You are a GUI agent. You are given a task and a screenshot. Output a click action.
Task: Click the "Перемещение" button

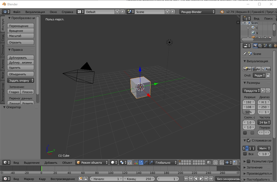click(x=21, y=26)
